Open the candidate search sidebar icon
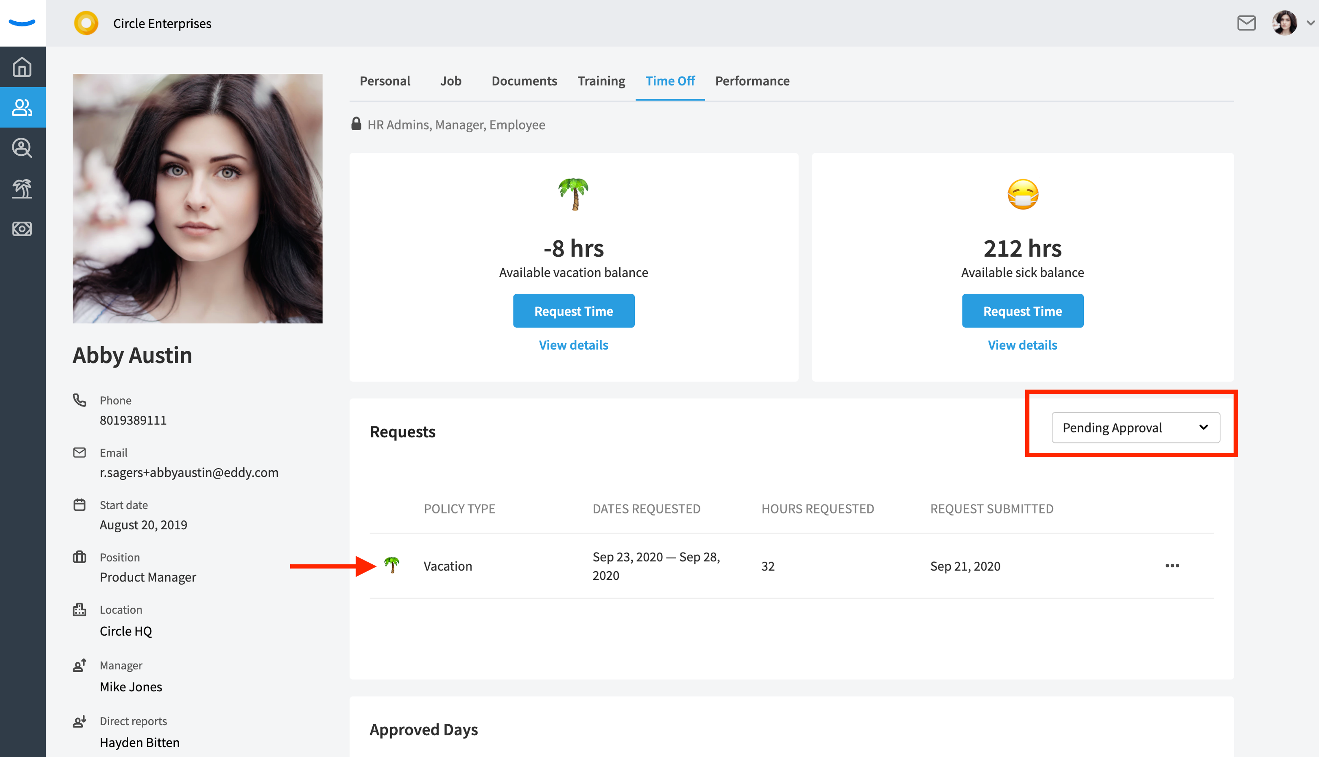 point(22,148)
